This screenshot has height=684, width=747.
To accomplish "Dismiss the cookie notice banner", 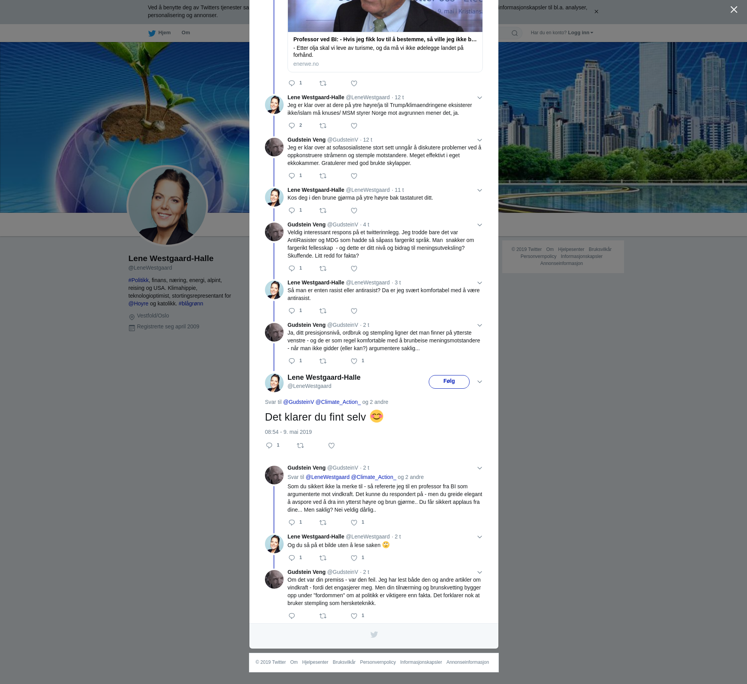I will [x=596, y=12].
